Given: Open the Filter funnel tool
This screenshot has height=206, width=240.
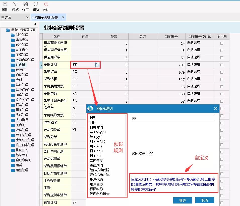Looking at the screenshot, I should click(x=15, y=7).
